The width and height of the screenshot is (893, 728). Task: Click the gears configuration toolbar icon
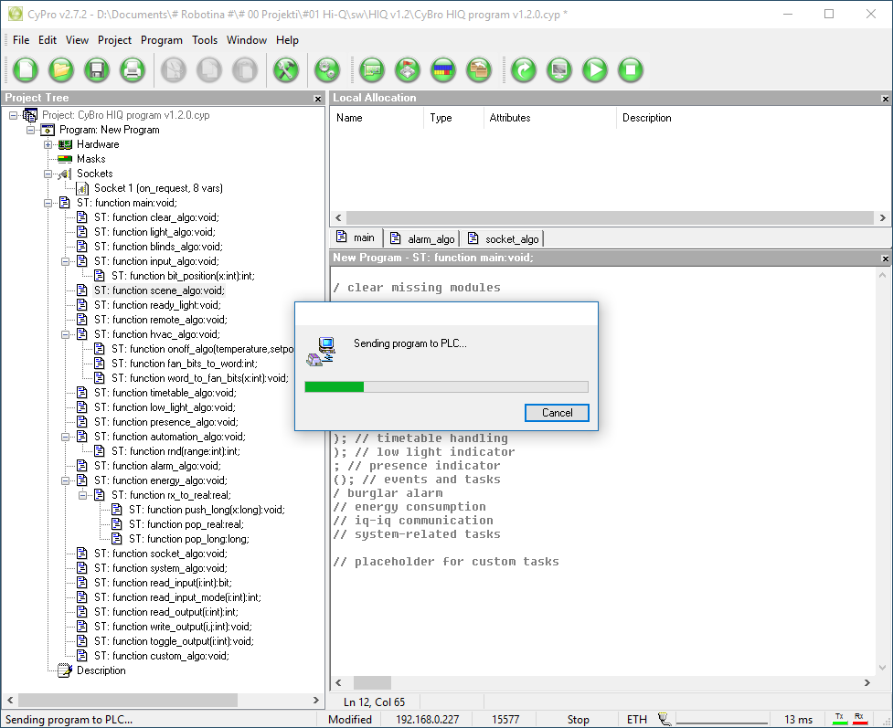pyautogui.click(x=326, y=69)
